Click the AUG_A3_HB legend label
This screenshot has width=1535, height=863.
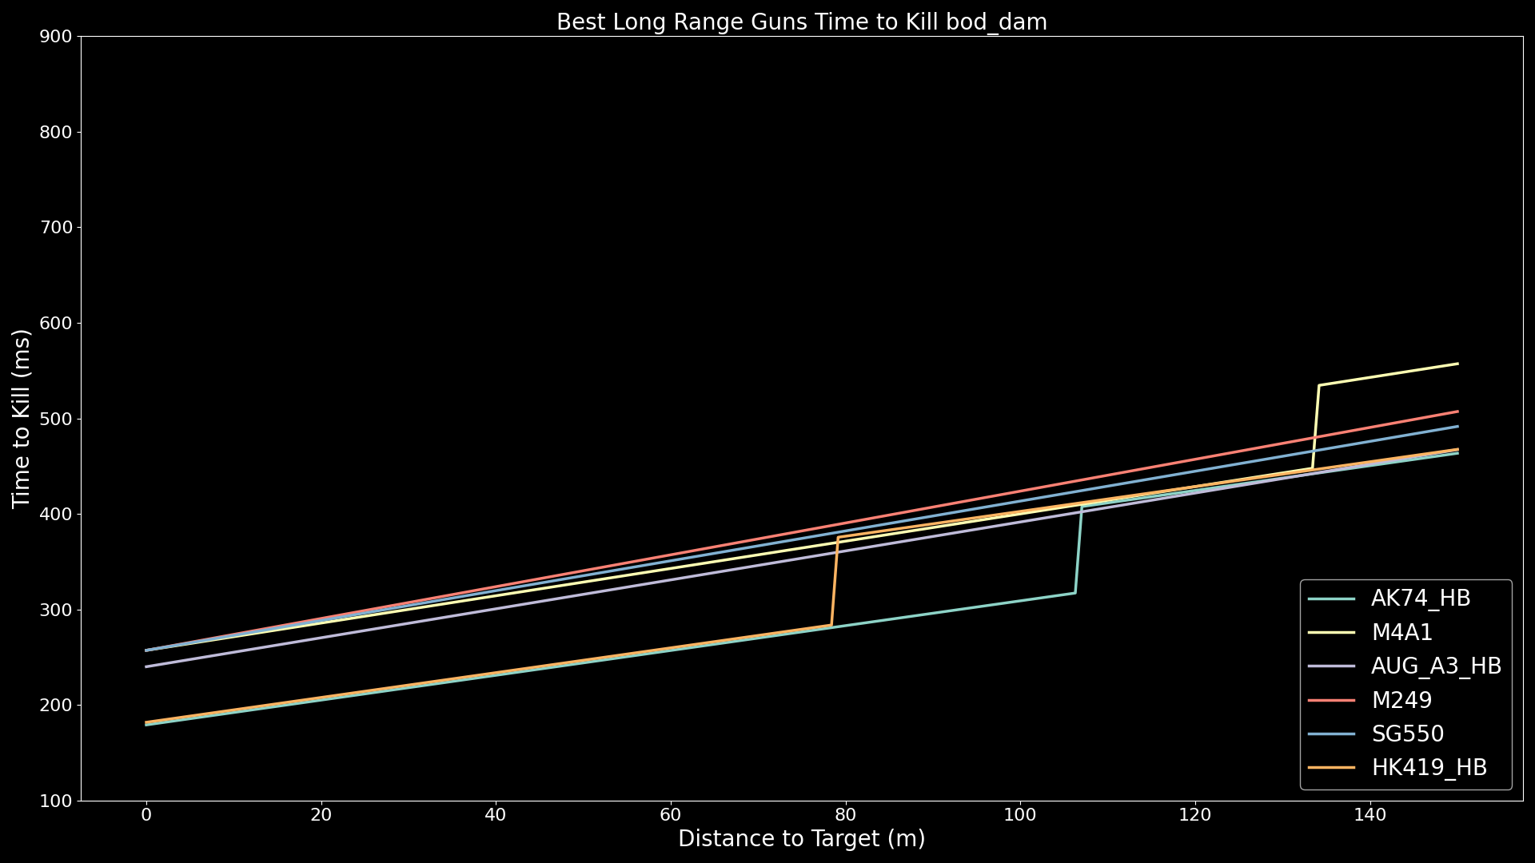coord(1436,666)
